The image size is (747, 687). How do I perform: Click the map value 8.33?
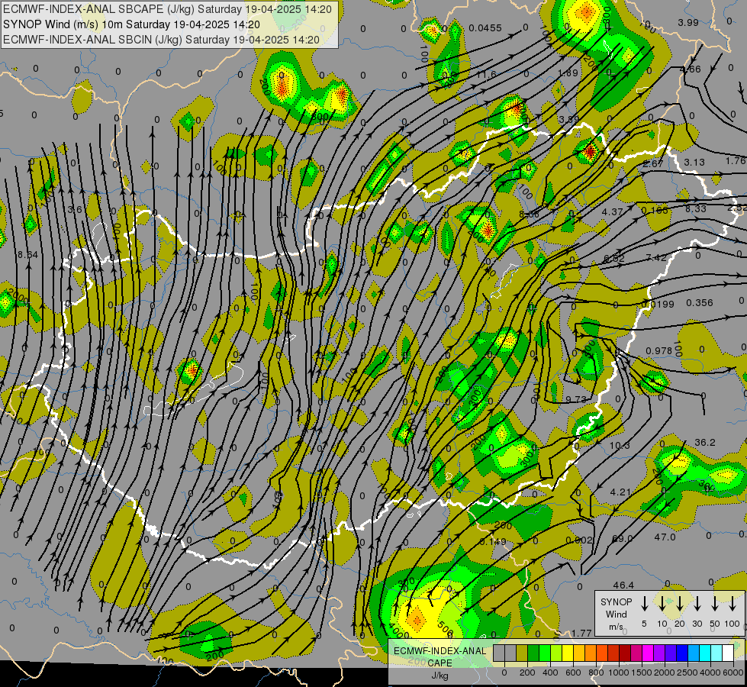(696, 209)
